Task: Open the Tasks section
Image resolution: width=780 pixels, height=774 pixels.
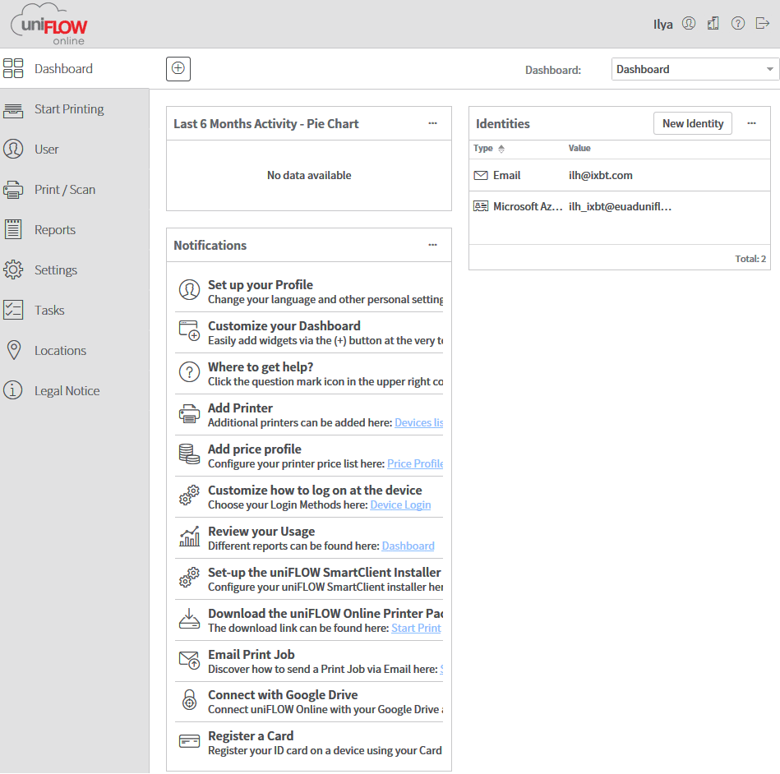Action: click(x=75, y=311)
